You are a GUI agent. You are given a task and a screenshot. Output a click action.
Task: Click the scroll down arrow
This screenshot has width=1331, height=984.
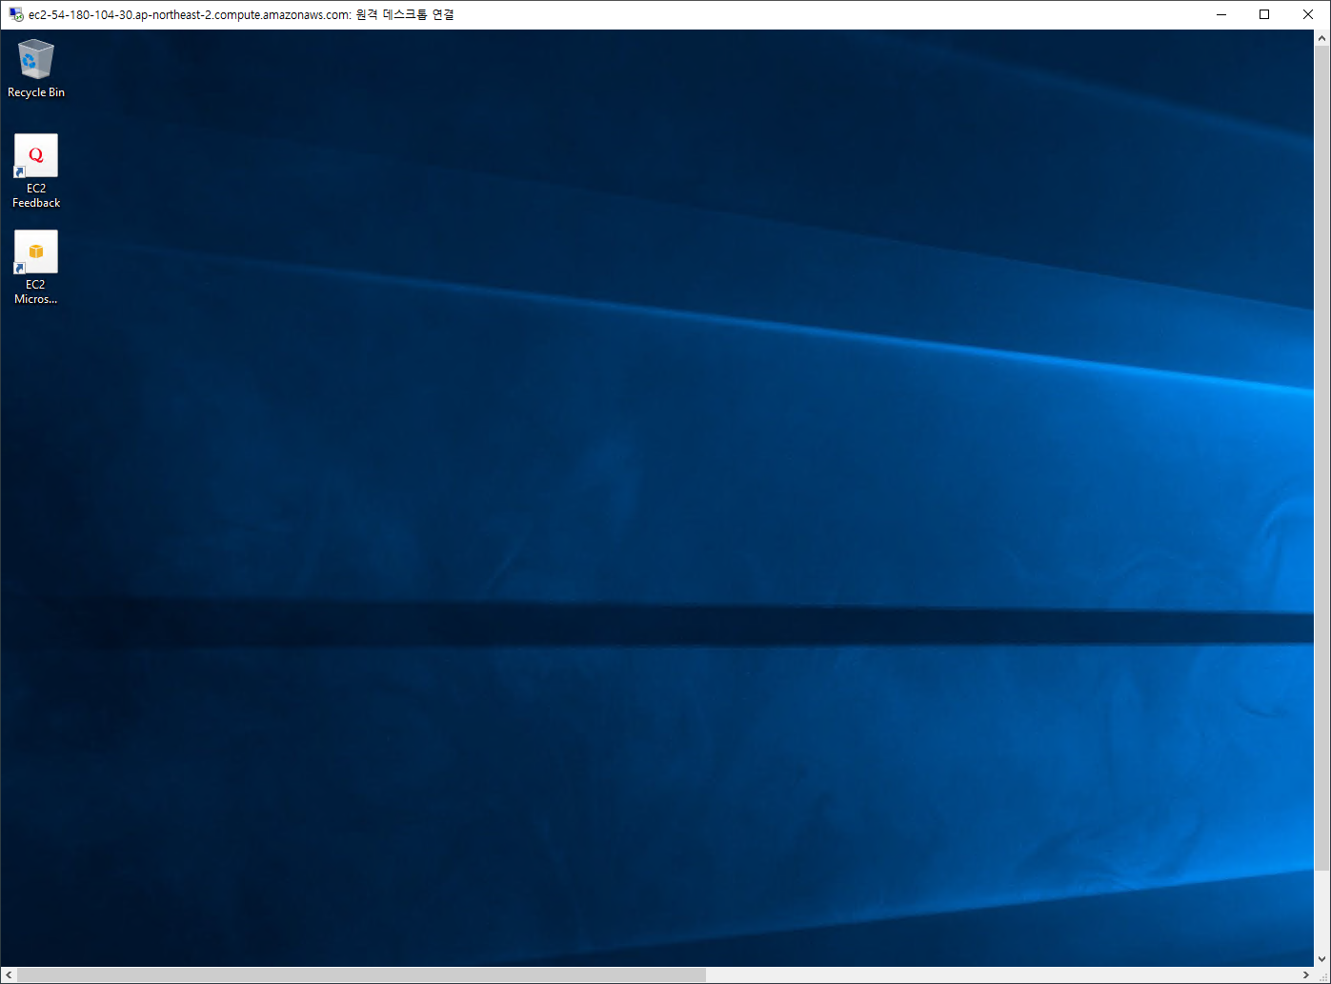[x=1321, y=959]
